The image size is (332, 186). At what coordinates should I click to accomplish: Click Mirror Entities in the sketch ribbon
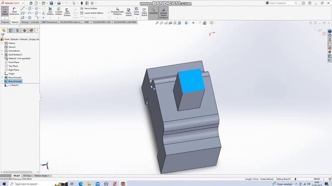(89, 8)
